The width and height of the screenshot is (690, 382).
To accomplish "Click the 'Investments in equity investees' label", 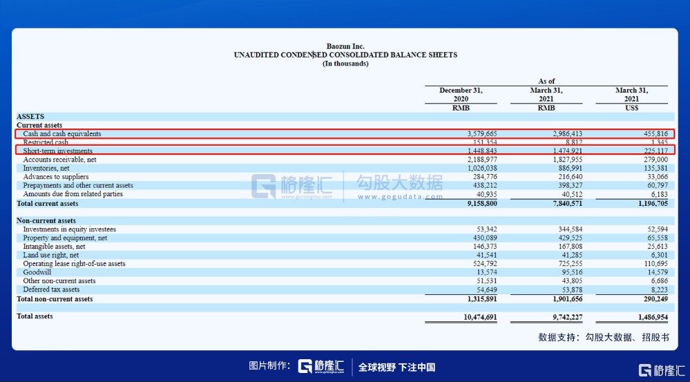I will point(70,229).
